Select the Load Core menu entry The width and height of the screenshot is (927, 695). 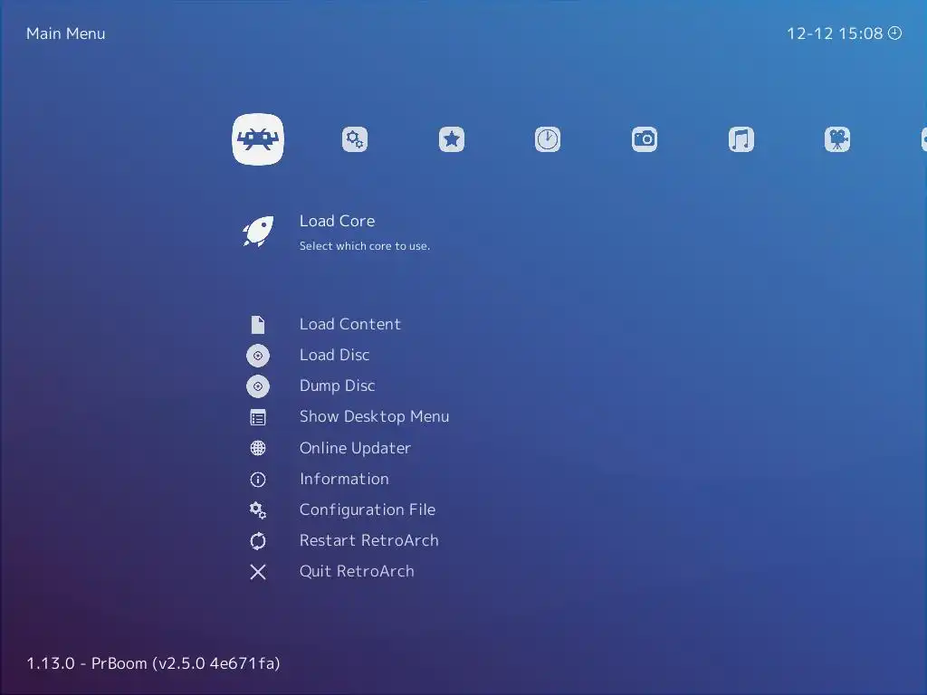coord(337,221)
